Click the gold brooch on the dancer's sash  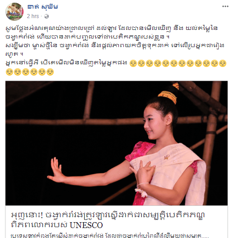coord(167,157)
